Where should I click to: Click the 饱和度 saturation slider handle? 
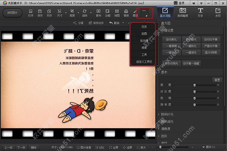pyautogui.click(x=194, y=105)
